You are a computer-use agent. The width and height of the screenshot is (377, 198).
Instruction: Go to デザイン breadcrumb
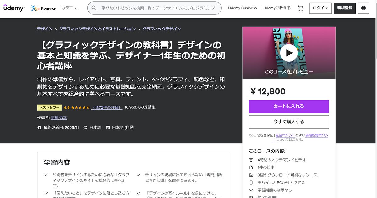45,29
